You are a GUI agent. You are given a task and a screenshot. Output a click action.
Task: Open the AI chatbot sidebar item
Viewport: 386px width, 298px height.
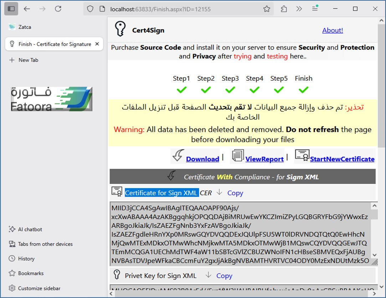[30, 229]
